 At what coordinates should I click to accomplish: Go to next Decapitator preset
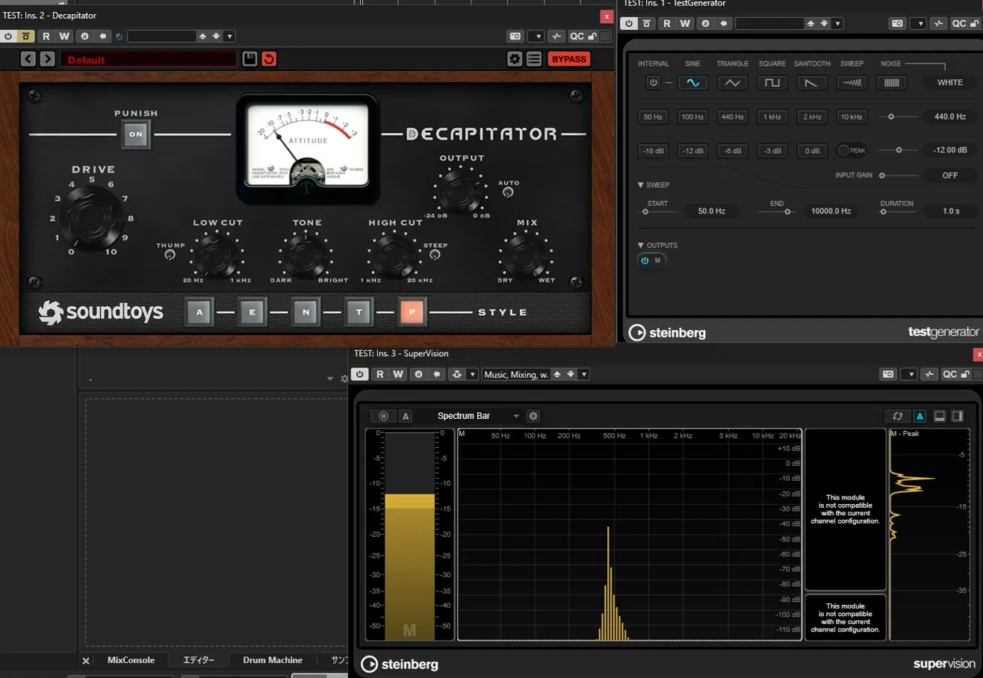point(47,59)
